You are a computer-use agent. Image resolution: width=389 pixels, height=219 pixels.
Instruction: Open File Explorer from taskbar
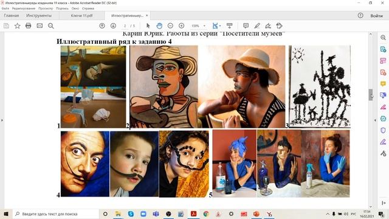pos(118,214)
